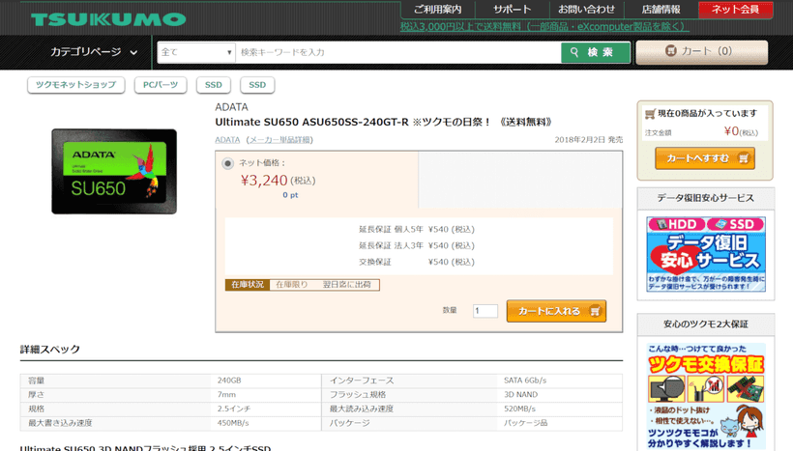Image resolution: width=793 pixels, height=451 pixels.
Task: Open ネット会員 tab
Action: tap(735, 9)
